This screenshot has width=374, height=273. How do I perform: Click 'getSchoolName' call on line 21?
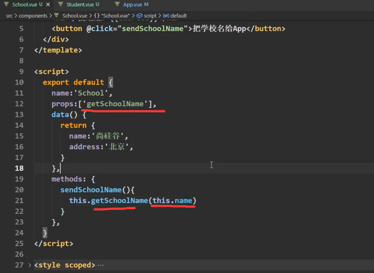coord(119,200)
